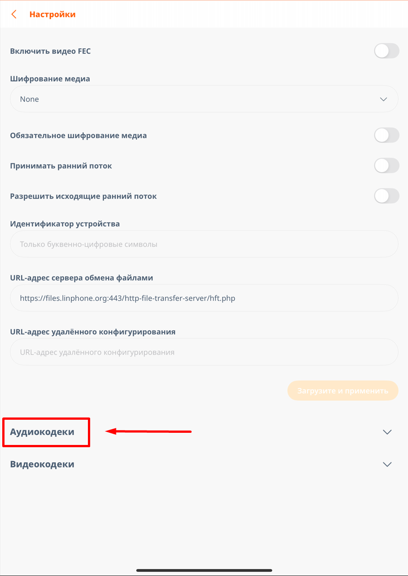Screen dimensions: 408x576
Task: Open the Аудиокодеки section label
Action: coord(42,432)
